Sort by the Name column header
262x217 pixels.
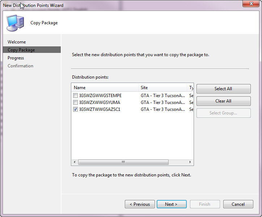[x=105, y=88]
